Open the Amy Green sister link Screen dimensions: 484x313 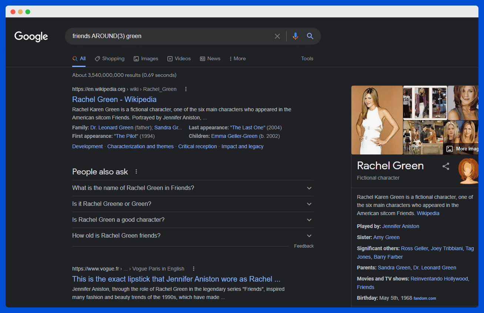click(386, 237)
